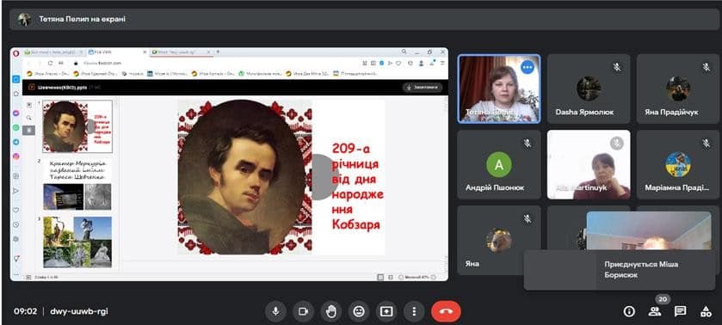
Task: Click the thumbnails view icon in viewer panel
Action: (29, 105)
